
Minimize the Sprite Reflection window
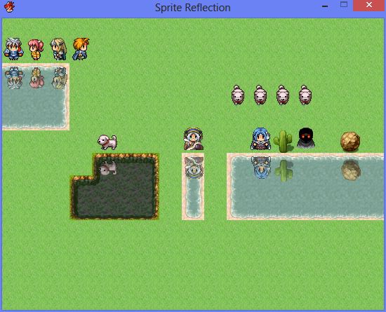click(325, 6)
